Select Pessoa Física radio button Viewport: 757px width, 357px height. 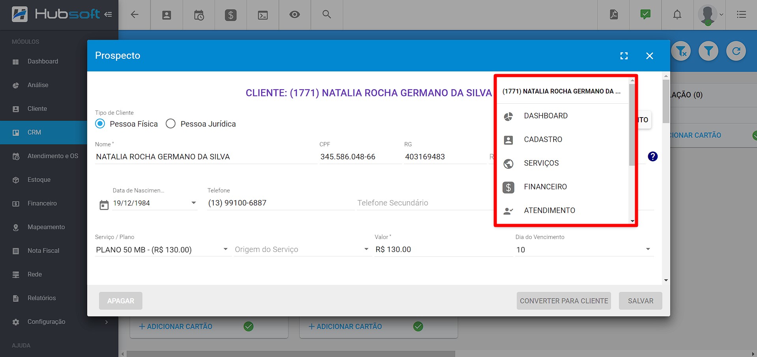coord(100,124)
